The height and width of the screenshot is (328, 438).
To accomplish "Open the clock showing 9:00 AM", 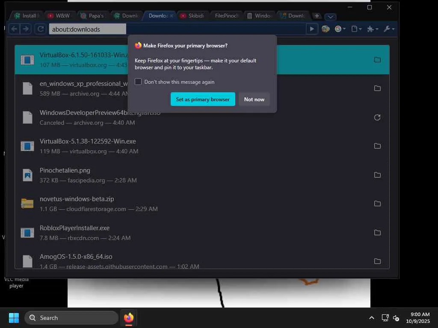I will [x=418, y=318].
